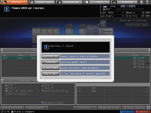Click the Toner Y indicator
This screenshot has width=151, height=113.
9,85
